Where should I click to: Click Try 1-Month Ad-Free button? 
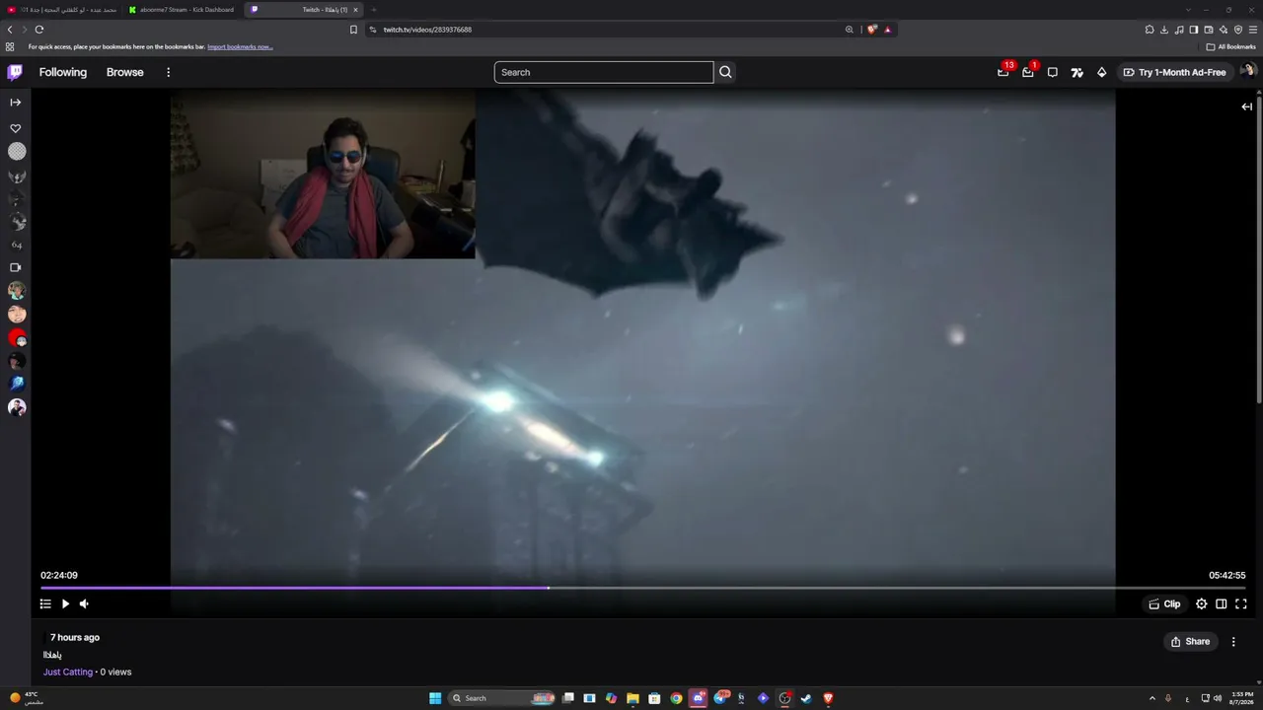(1174, 72)
